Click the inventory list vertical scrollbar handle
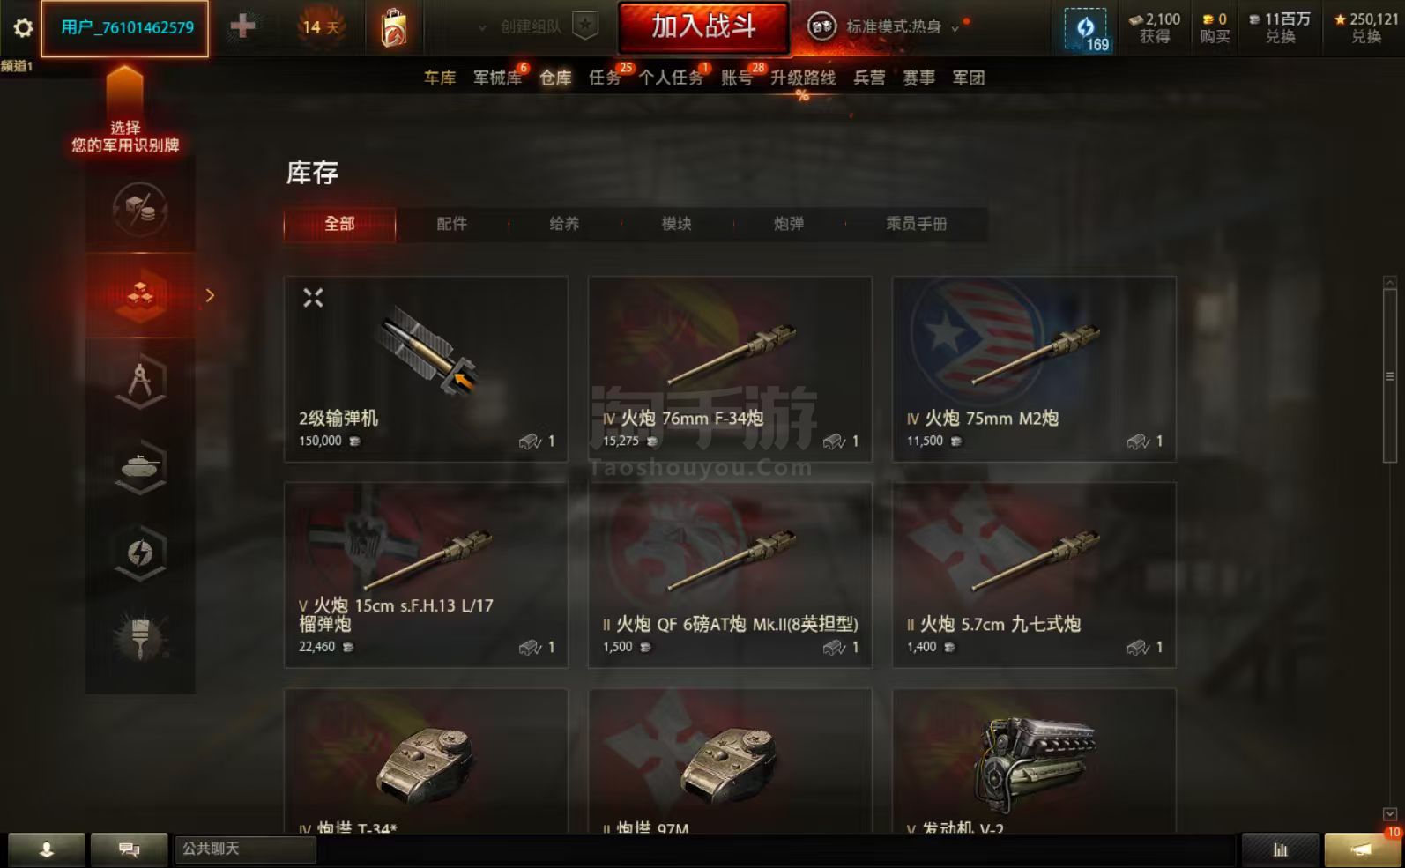This screenshot has height=868, width=1405. 1390,376
